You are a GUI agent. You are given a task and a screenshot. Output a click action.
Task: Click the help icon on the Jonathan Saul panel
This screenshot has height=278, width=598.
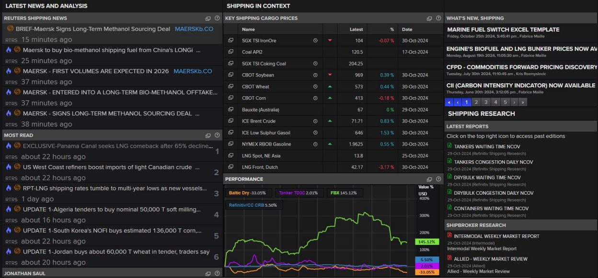[217, 274]
